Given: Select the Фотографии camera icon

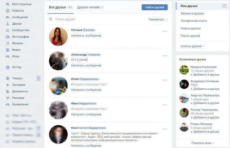Looking at the screenshot, I should point(8,37).
